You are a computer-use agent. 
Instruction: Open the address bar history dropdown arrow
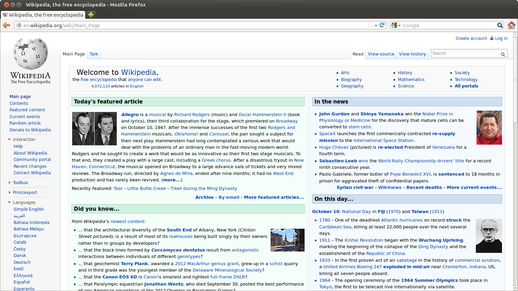(x=376, y=26)
